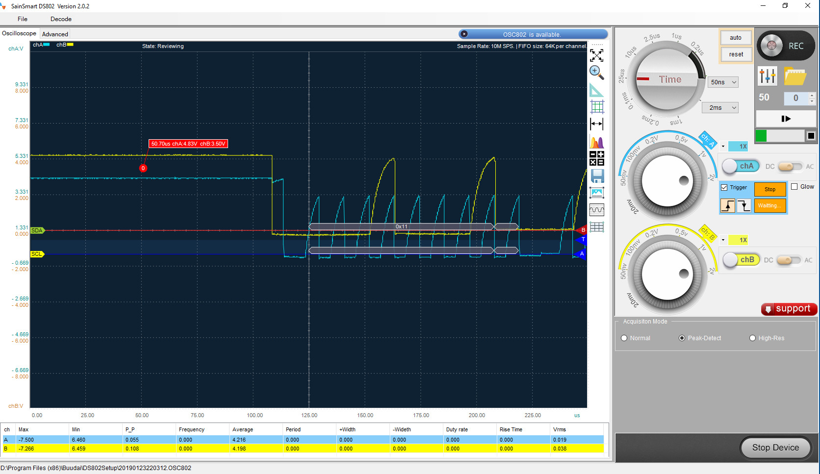
Task: Enable the Glow checkbox
Action: (794, 187)
